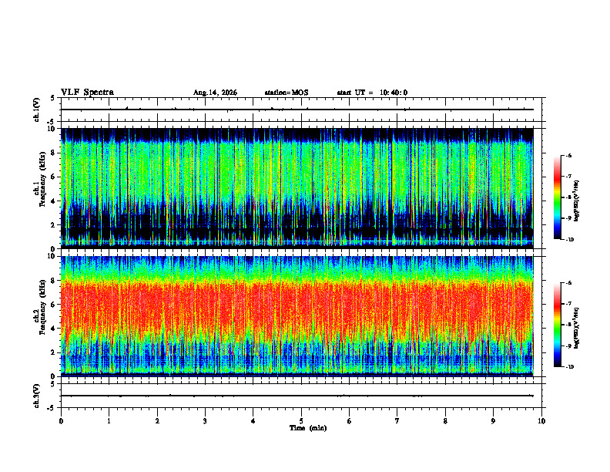This screenshot has width=610, height=472.
Task: Click the ch.2 spectrogram color bar
Action: (x=557, y=325)
